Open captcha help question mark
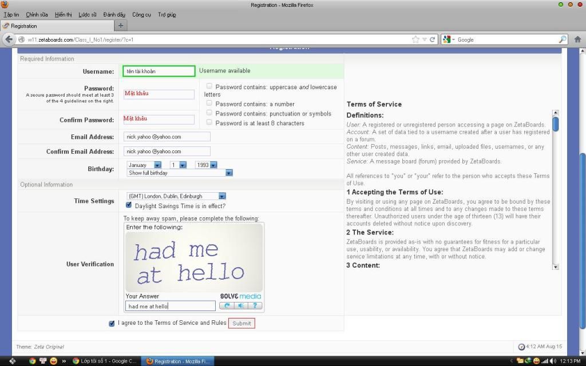 tap(255, 306)
